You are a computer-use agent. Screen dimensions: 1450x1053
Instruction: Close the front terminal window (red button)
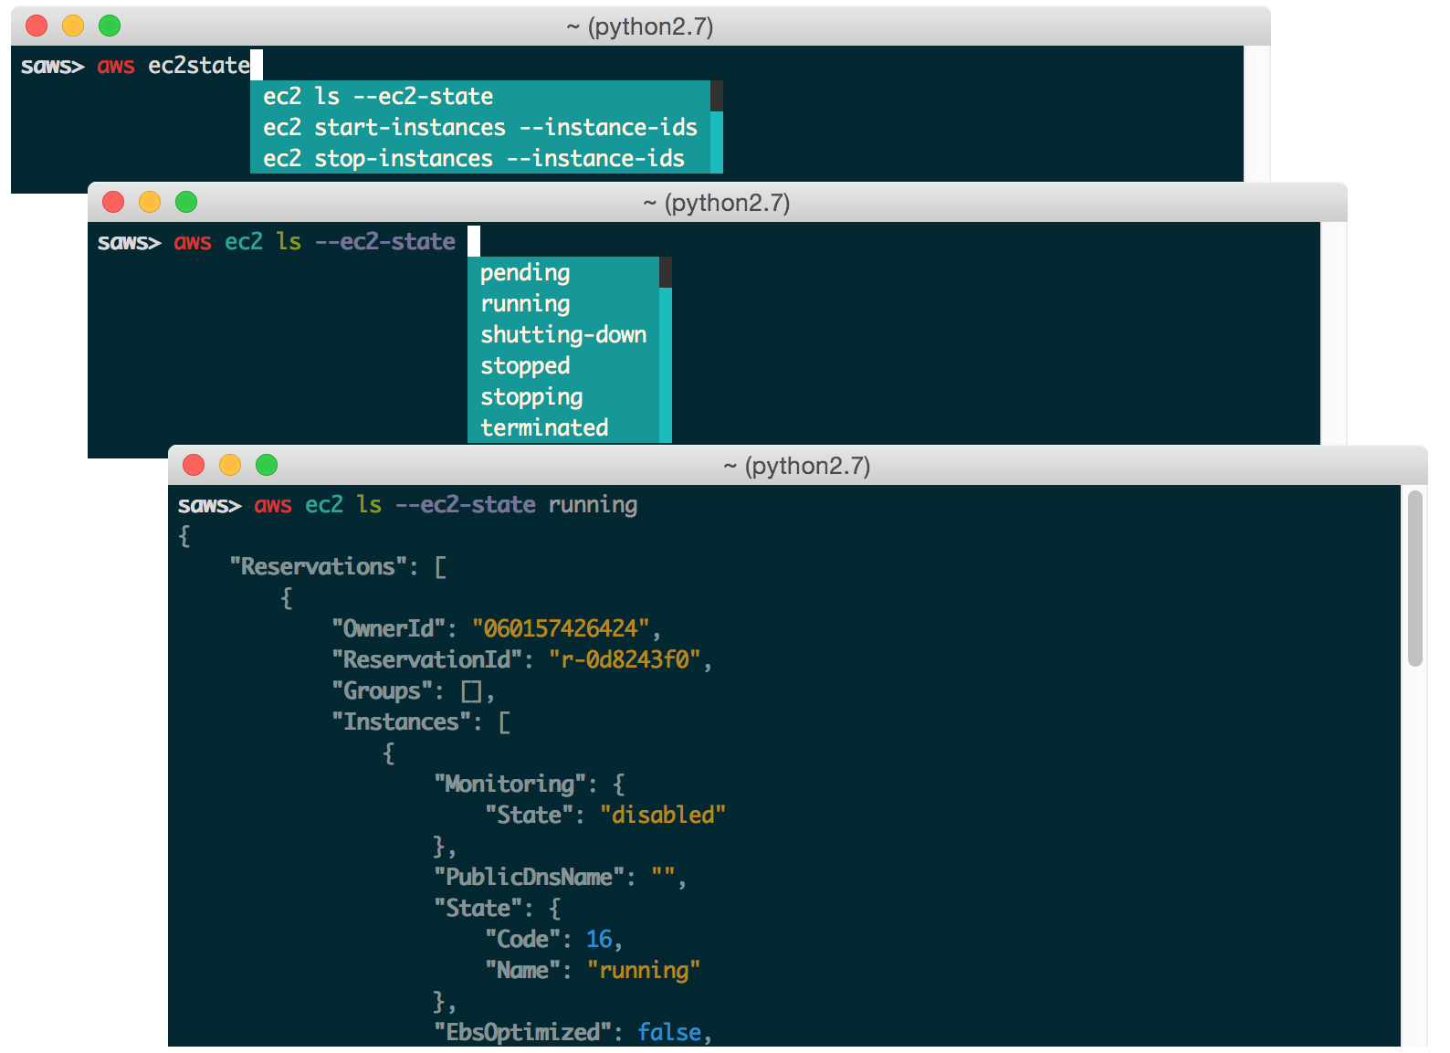coord(194,465)
